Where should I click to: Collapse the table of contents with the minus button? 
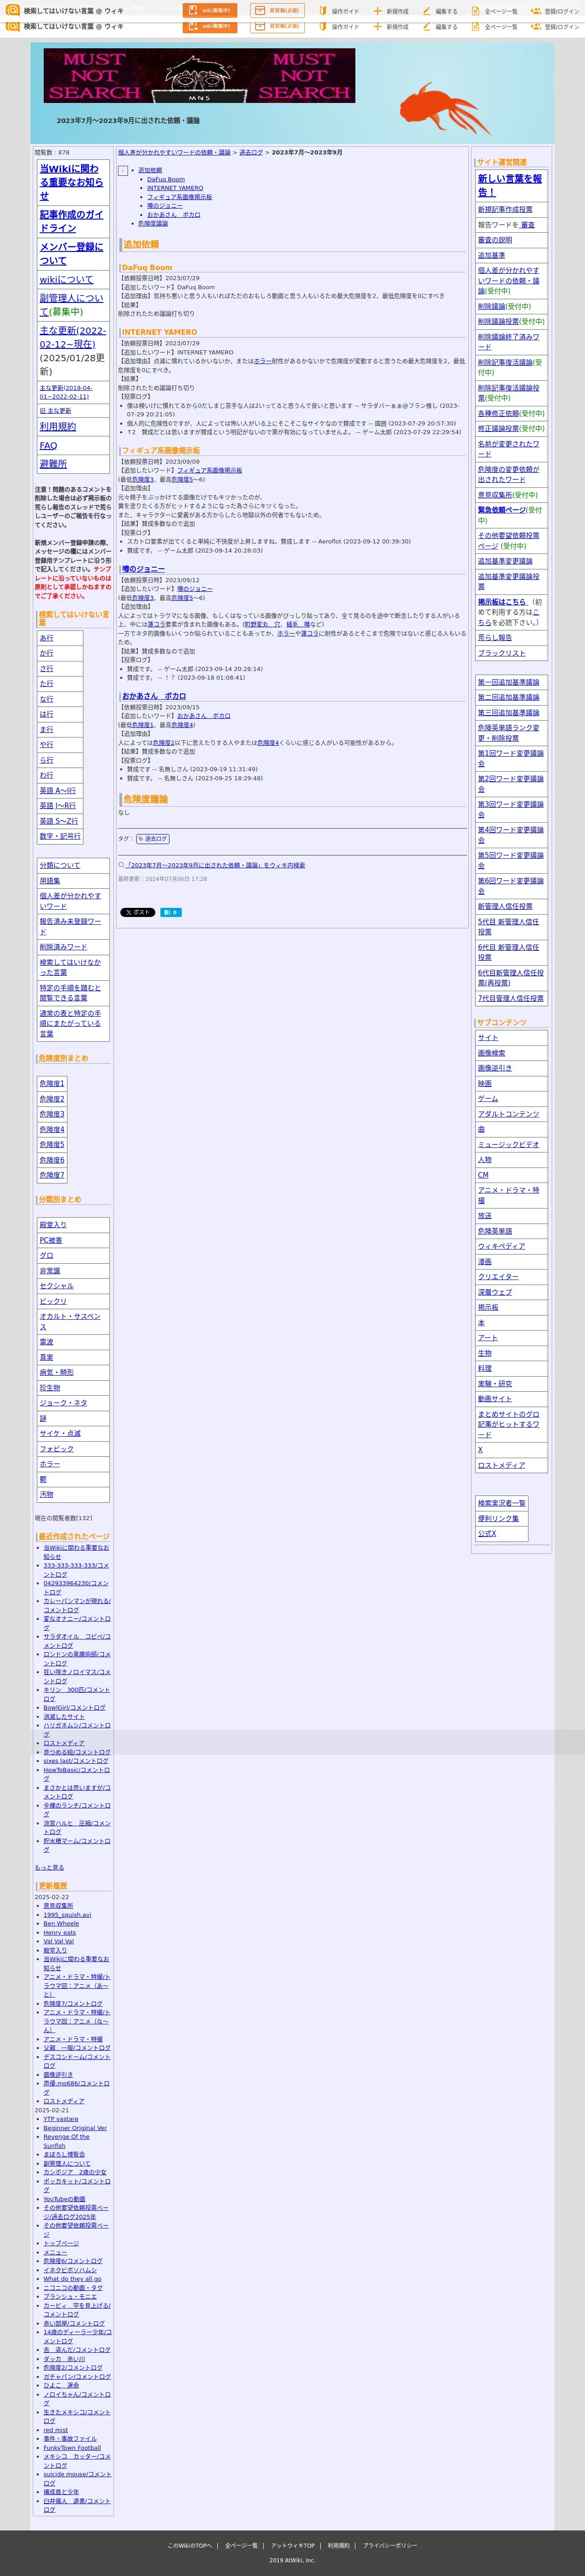[x=123, y=171]
